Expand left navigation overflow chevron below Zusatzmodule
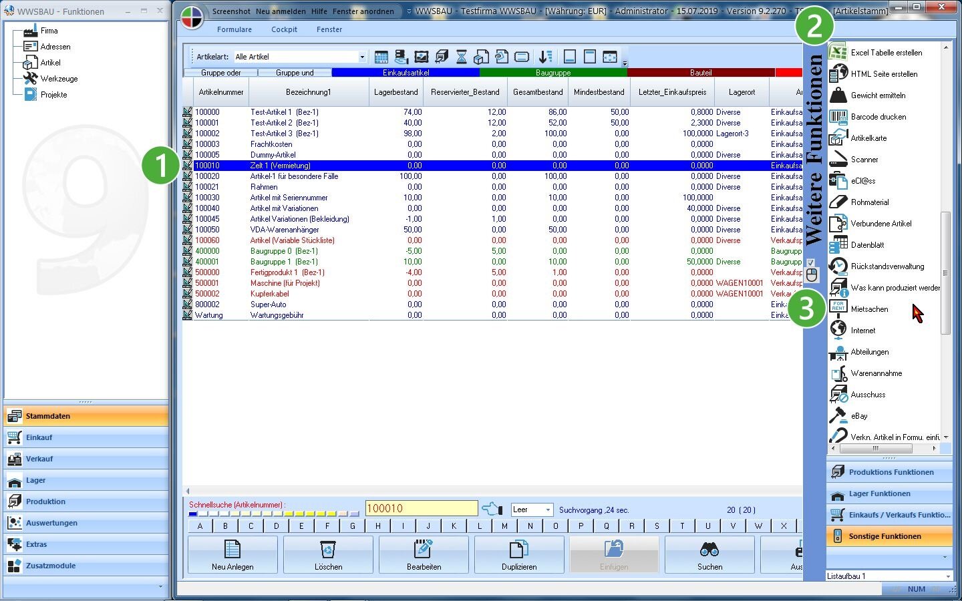Viewport: 962px width, 601px height. click(160, 586)
